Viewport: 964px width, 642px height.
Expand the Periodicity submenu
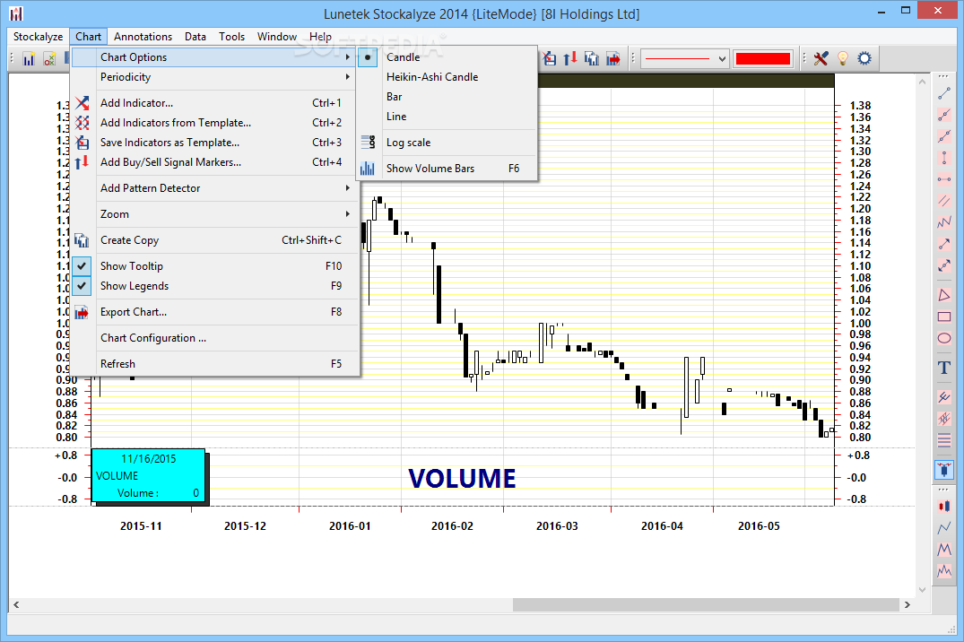coord(214,77)
